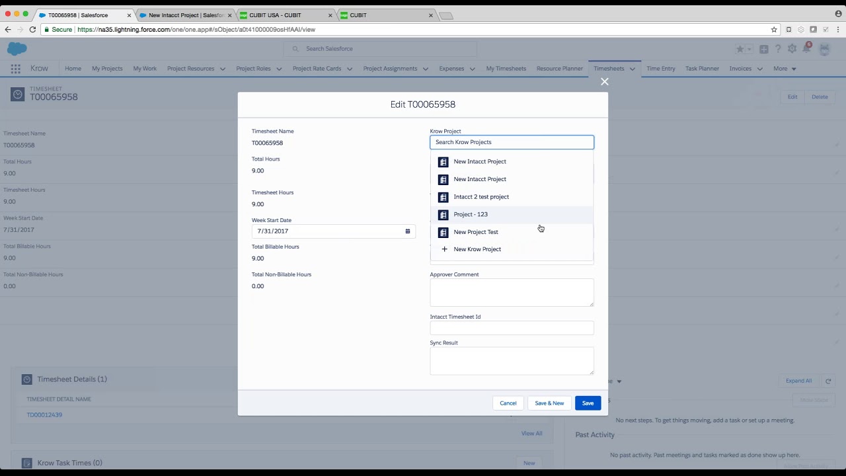The image size is (846, 476).
Task: Click the project icon beside New Project Test
Action: tap(443, 232)
